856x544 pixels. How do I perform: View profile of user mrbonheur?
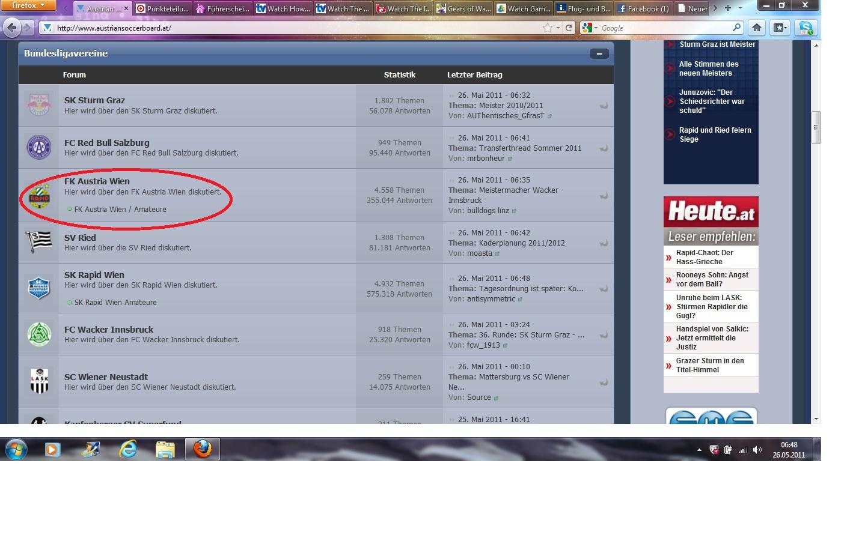tap(486, 159)
